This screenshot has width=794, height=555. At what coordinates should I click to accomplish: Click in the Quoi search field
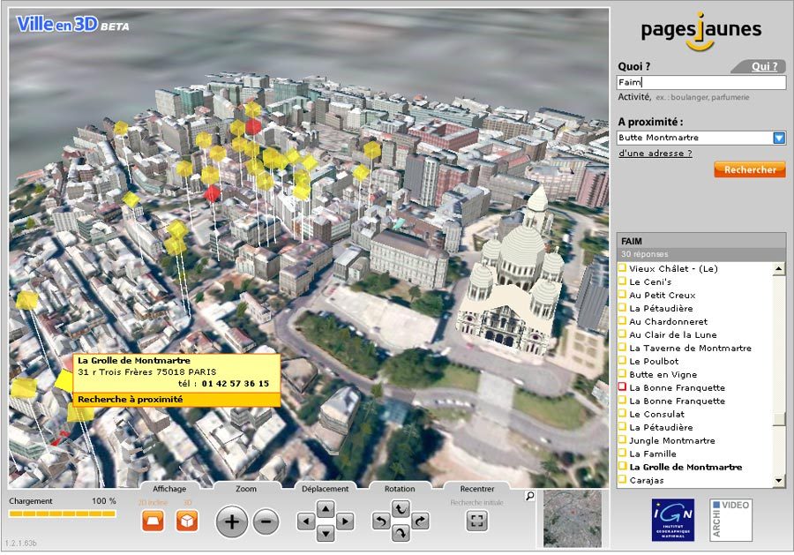tap(701, 82)
